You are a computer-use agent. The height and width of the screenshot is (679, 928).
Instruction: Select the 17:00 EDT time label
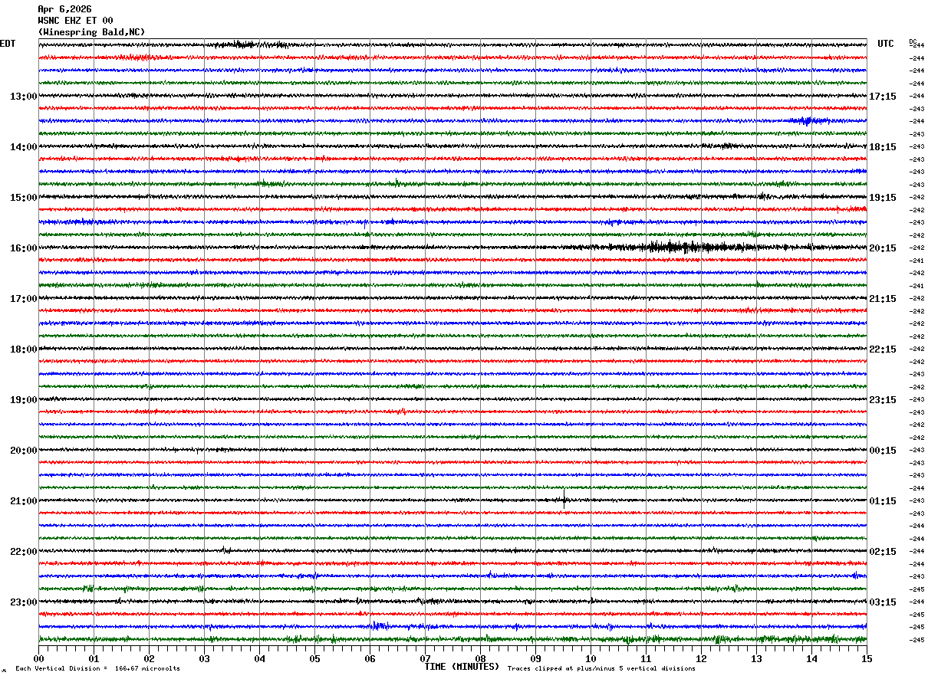[x=23, y=299]
